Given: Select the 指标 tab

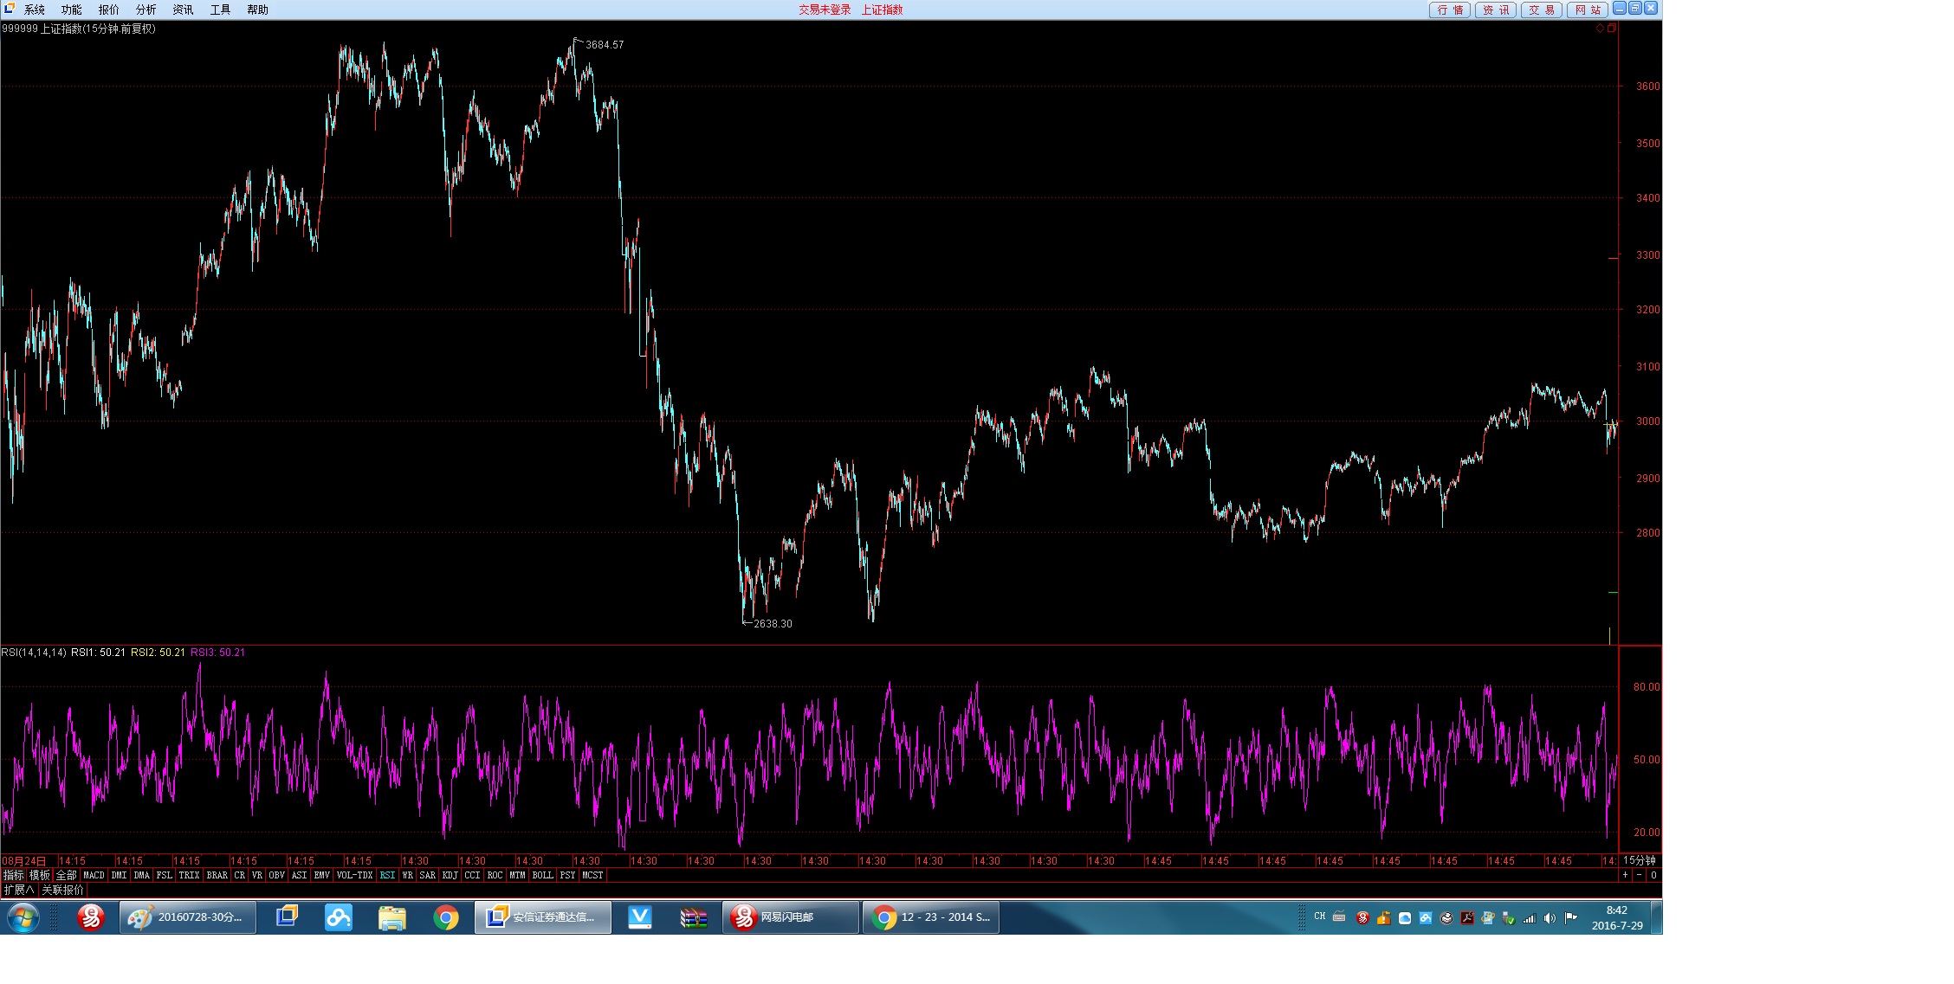Looking at the screenshot, I should [14, 875].
